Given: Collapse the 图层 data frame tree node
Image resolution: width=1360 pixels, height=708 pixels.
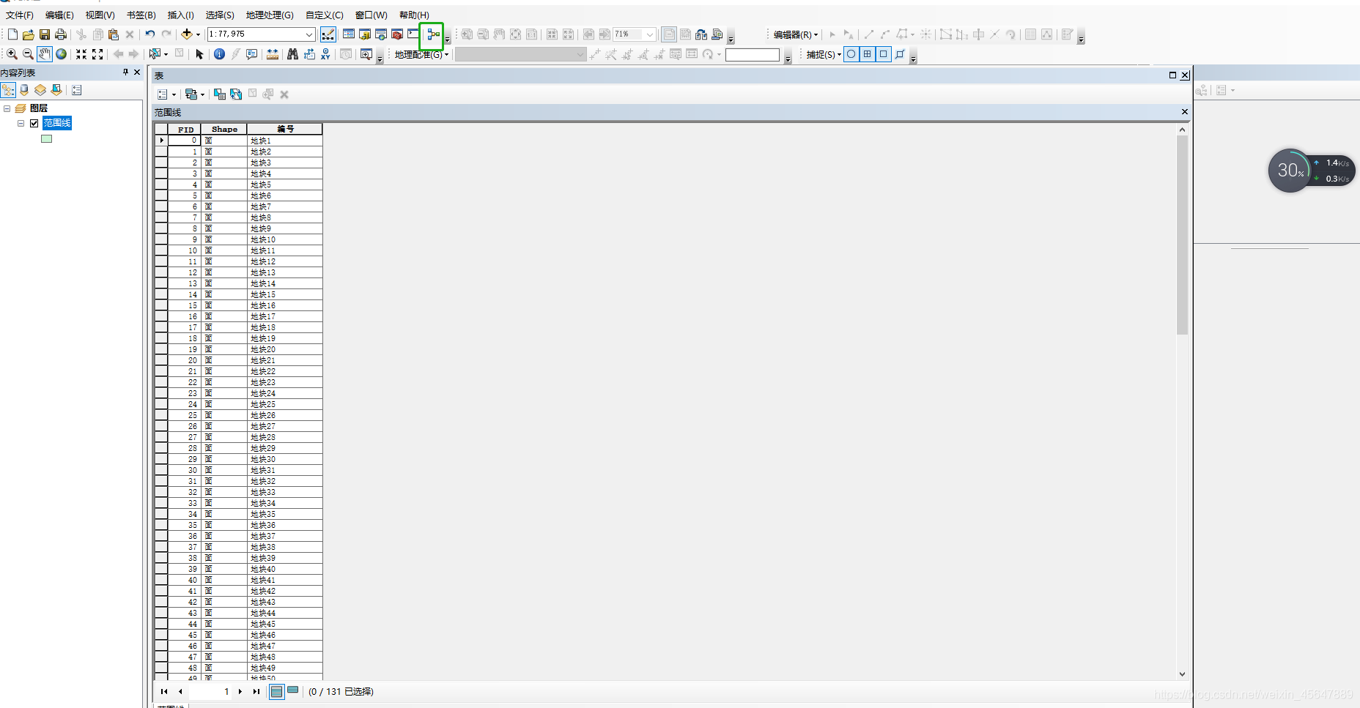Looking at the screenshot, I should pyautogui.click(x=7, y=108).
